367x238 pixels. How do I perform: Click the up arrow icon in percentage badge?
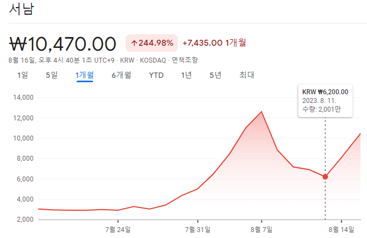tap(134, 43)
